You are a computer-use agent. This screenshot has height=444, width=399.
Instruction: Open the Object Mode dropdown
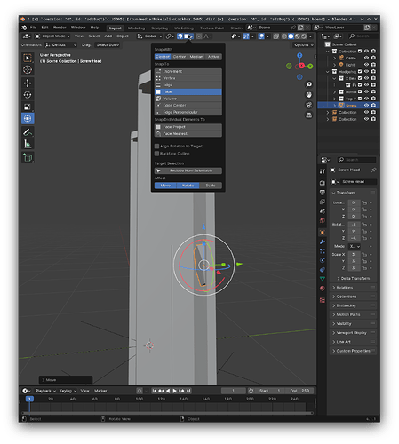pyautogui.click(x=52, y=36)
